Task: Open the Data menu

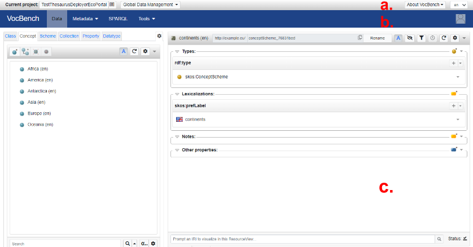Action: pyautogui.click(x=56, y=19)
